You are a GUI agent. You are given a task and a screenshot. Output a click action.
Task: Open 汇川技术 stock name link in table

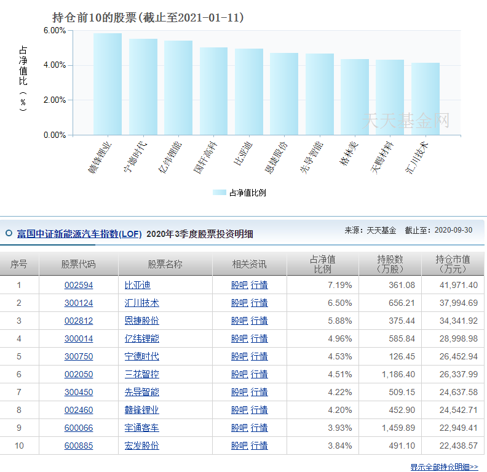(141, 303)
